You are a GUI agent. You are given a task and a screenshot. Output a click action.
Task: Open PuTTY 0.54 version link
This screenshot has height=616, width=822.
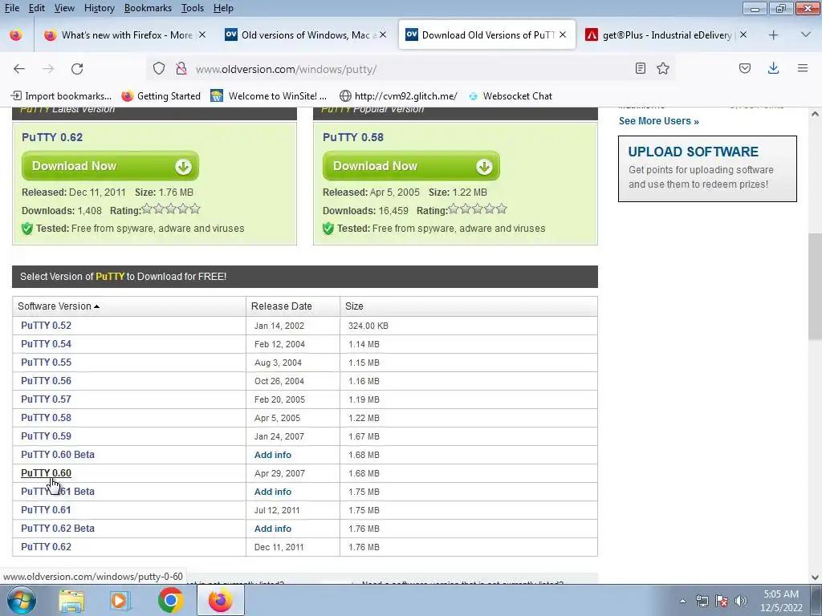click(46, 344)
